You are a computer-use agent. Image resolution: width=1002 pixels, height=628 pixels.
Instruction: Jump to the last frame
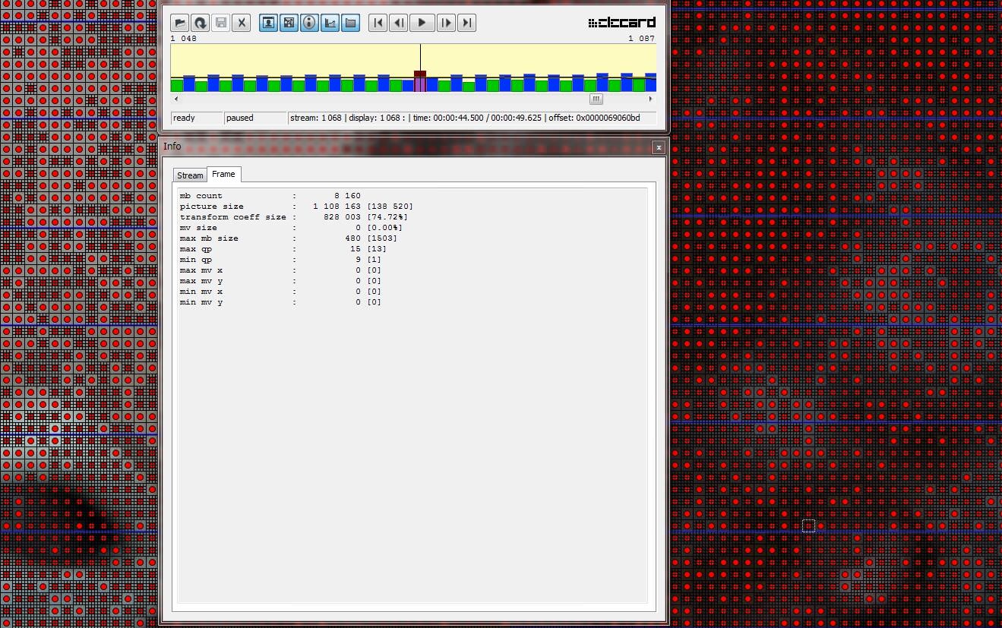(467, 23)
